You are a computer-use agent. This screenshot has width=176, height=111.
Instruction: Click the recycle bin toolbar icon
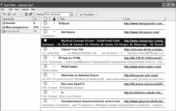pyautogui.click(x=26, y=14)
